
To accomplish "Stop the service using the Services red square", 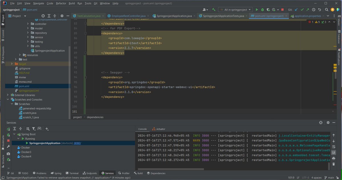I will pos(8,140).
